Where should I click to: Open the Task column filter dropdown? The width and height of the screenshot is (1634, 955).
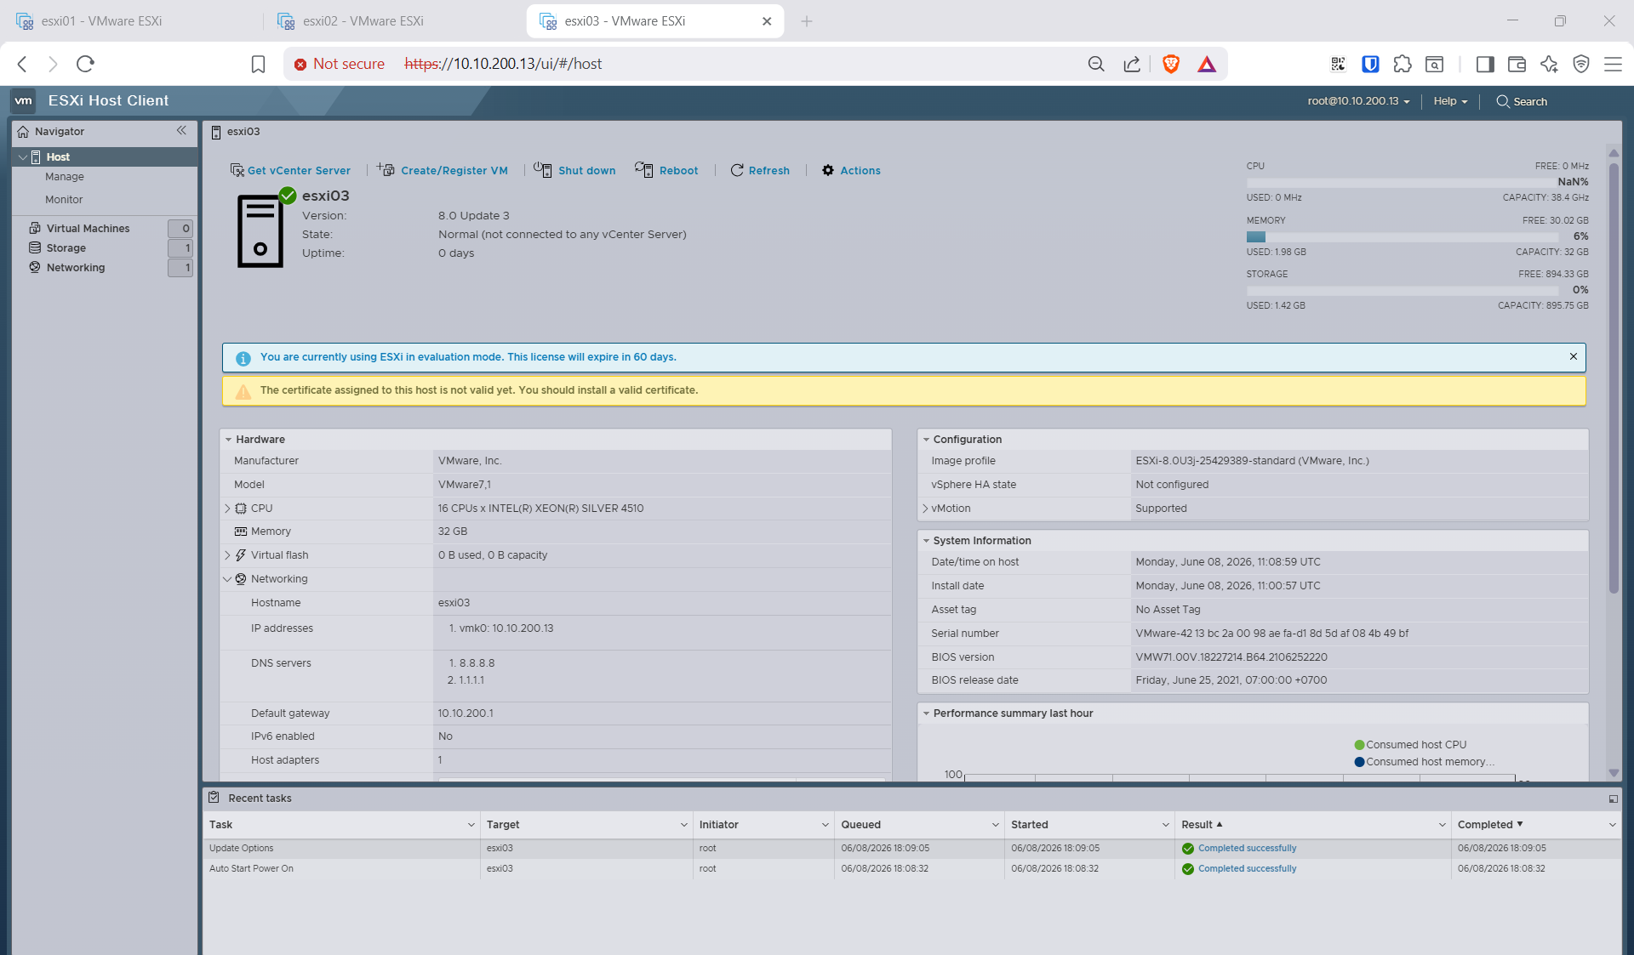coord(471,825)
